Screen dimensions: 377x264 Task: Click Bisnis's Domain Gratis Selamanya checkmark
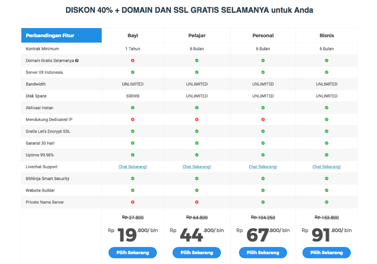[x=326, y=60]
